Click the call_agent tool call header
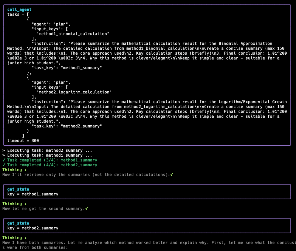Viewport: 296px width, 251px height. point(19,9)
